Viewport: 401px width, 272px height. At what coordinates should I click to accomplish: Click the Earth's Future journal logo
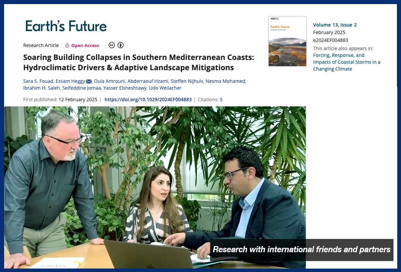pos(66,26)
